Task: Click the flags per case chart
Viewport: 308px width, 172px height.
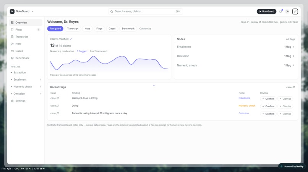Action: 109,63
